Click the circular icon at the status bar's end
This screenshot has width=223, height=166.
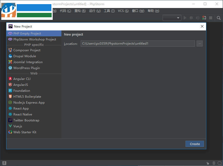coord(220,163)
